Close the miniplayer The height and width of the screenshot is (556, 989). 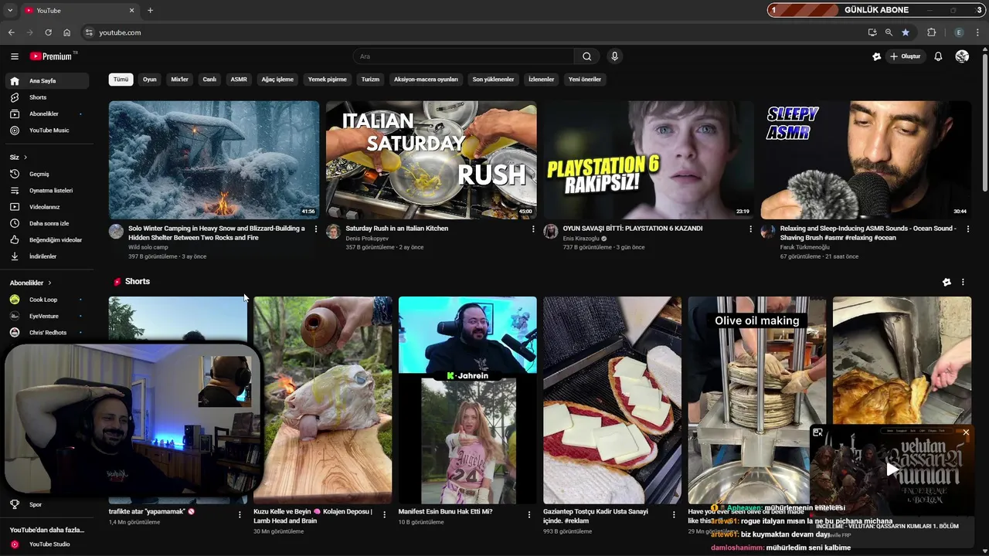coord(966,432)
